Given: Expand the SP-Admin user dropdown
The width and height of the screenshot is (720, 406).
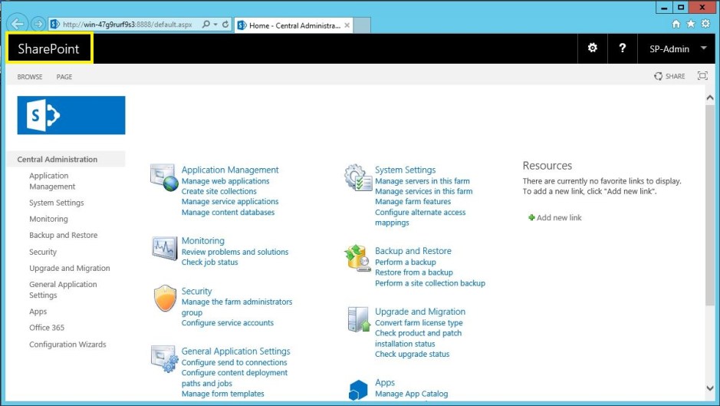Looking at the screenshot, I should [704, 48].
